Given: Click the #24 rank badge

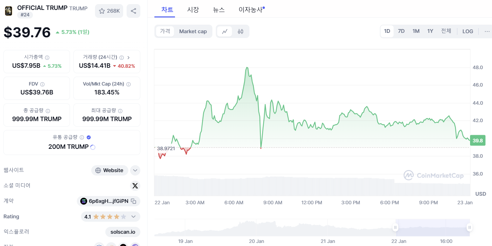Looking at the screenshot, I should point(25,15).
